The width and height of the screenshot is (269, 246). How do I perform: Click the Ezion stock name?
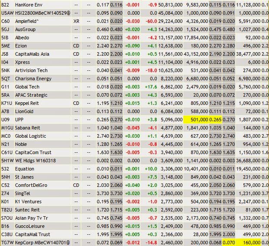(x=21, y=46)
